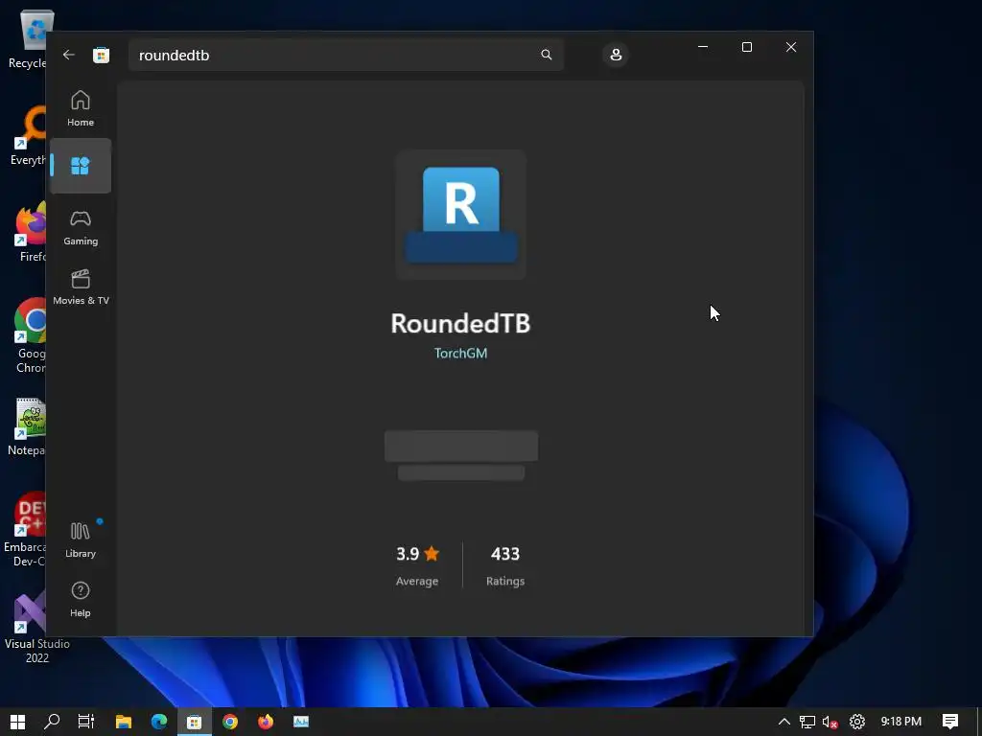Click the search field containing roundedtb

[346, 55]
